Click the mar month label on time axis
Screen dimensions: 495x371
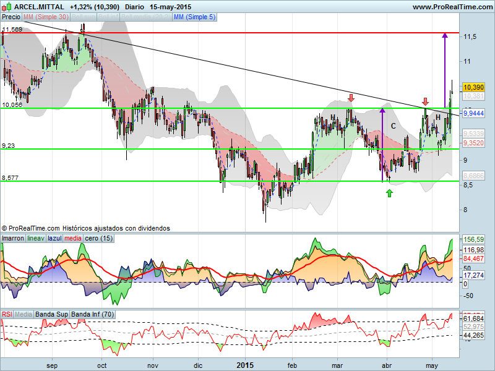[x=337, y=365]
